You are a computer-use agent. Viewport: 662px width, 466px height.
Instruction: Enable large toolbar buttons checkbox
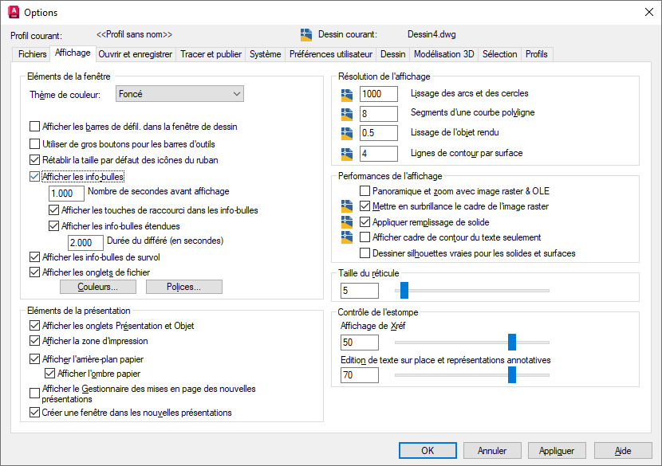34,144
